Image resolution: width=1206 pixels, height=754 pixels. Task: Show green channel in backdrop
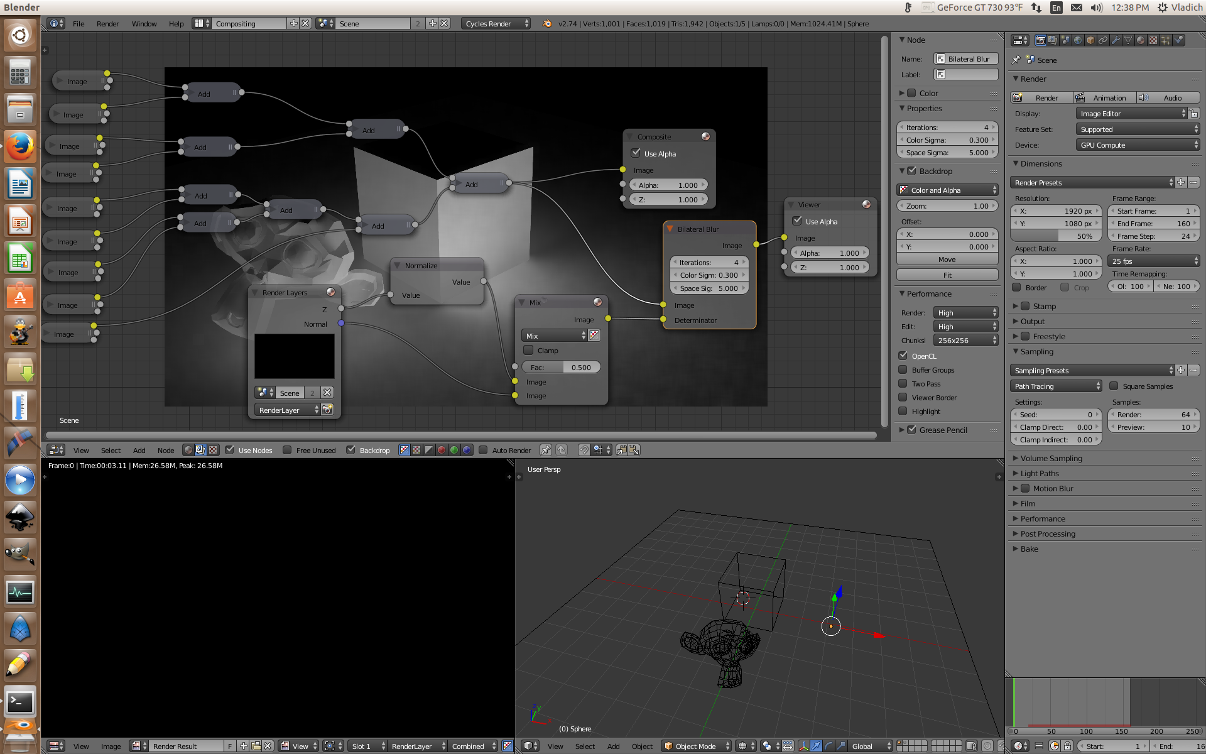454,450
